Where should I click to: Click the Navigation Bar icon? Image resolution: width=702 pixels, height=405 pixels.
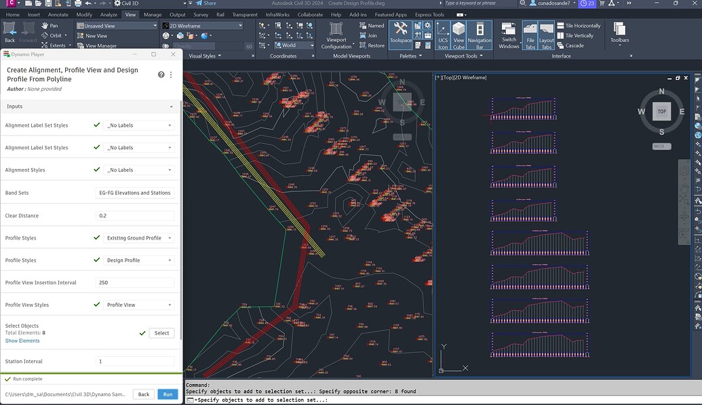point(480,35)
